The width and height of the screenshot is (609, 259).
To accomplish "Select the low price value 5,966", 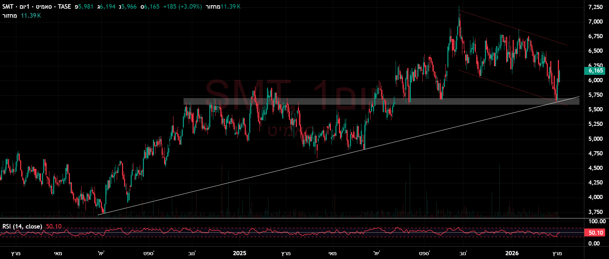I will click(129, 7).
